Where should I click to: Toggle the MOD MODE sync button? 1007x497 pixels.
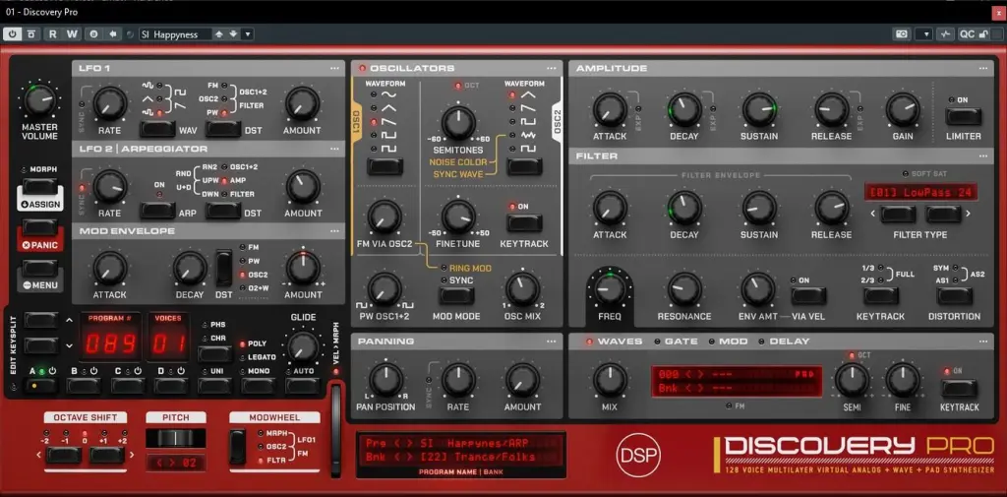(x=456, y=296)
